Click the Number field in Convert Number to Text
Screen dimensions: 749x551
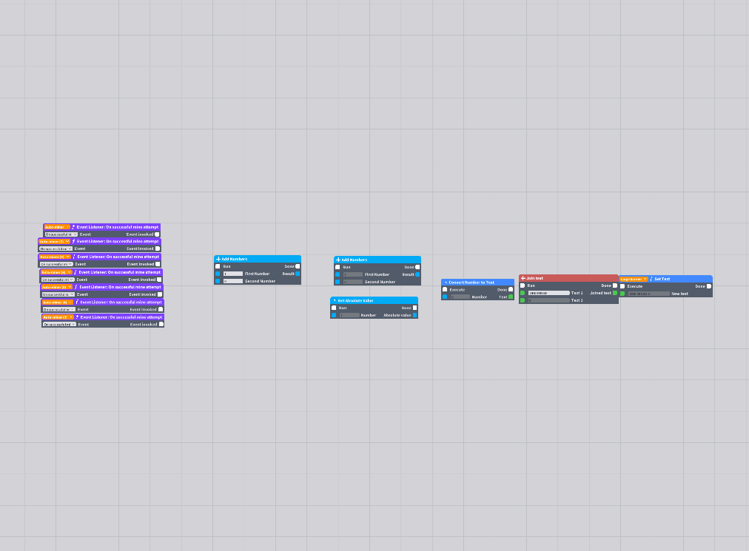[x=460, y=297]
